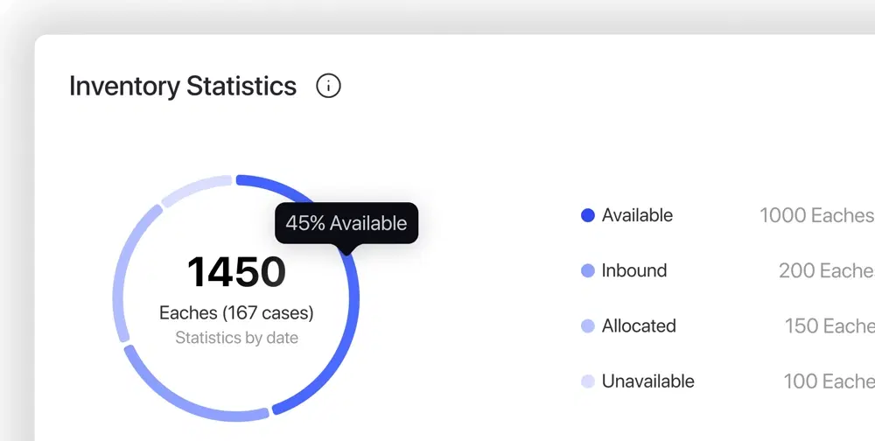Screen dimensions: 875x441
Task: Click the 1450 total in donut center
Action: pos(236,272)
